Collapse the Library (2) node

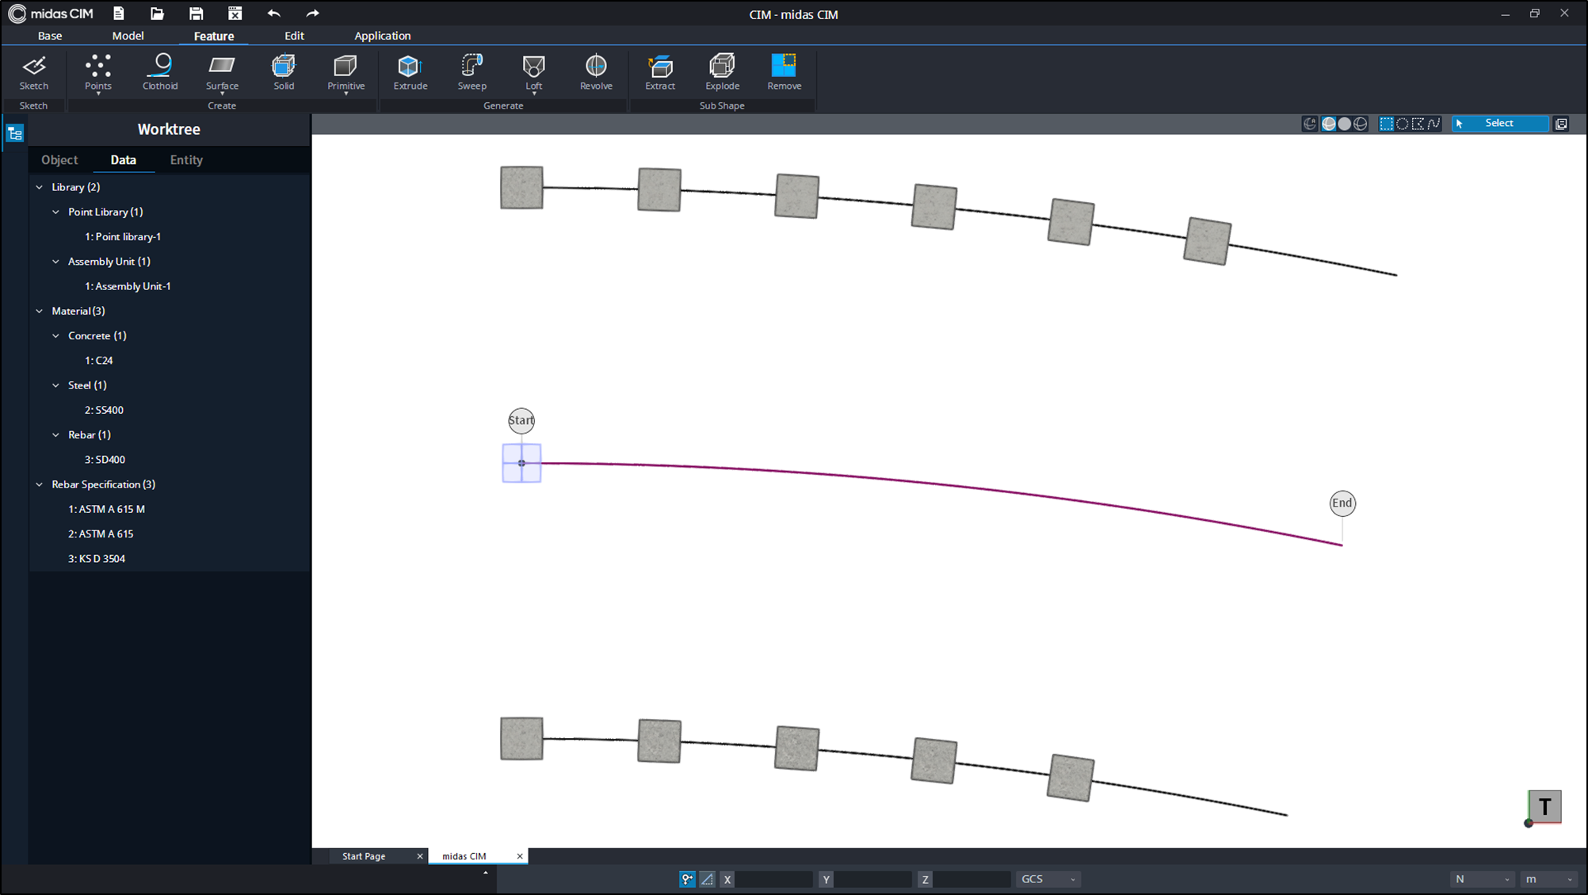tap(40, 187)
